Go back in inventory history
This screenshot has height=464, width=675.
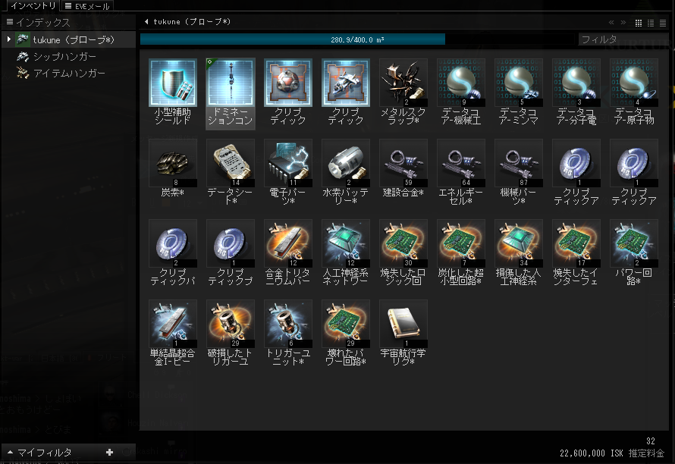[611, 23]
